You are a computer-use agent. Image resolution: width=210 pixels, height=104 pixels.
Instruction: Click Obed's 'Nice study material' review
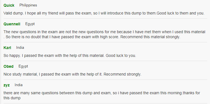tap(72, 74)
